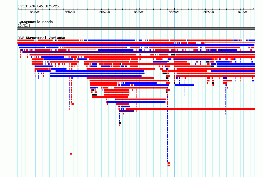
Task: Select the shortest purple variant bar near 86650k
Action: click(x=127, y=111)
